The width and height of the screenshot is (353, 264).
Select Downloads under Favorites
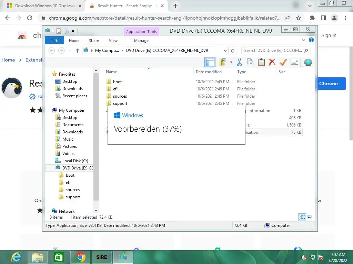pos(72,89)
